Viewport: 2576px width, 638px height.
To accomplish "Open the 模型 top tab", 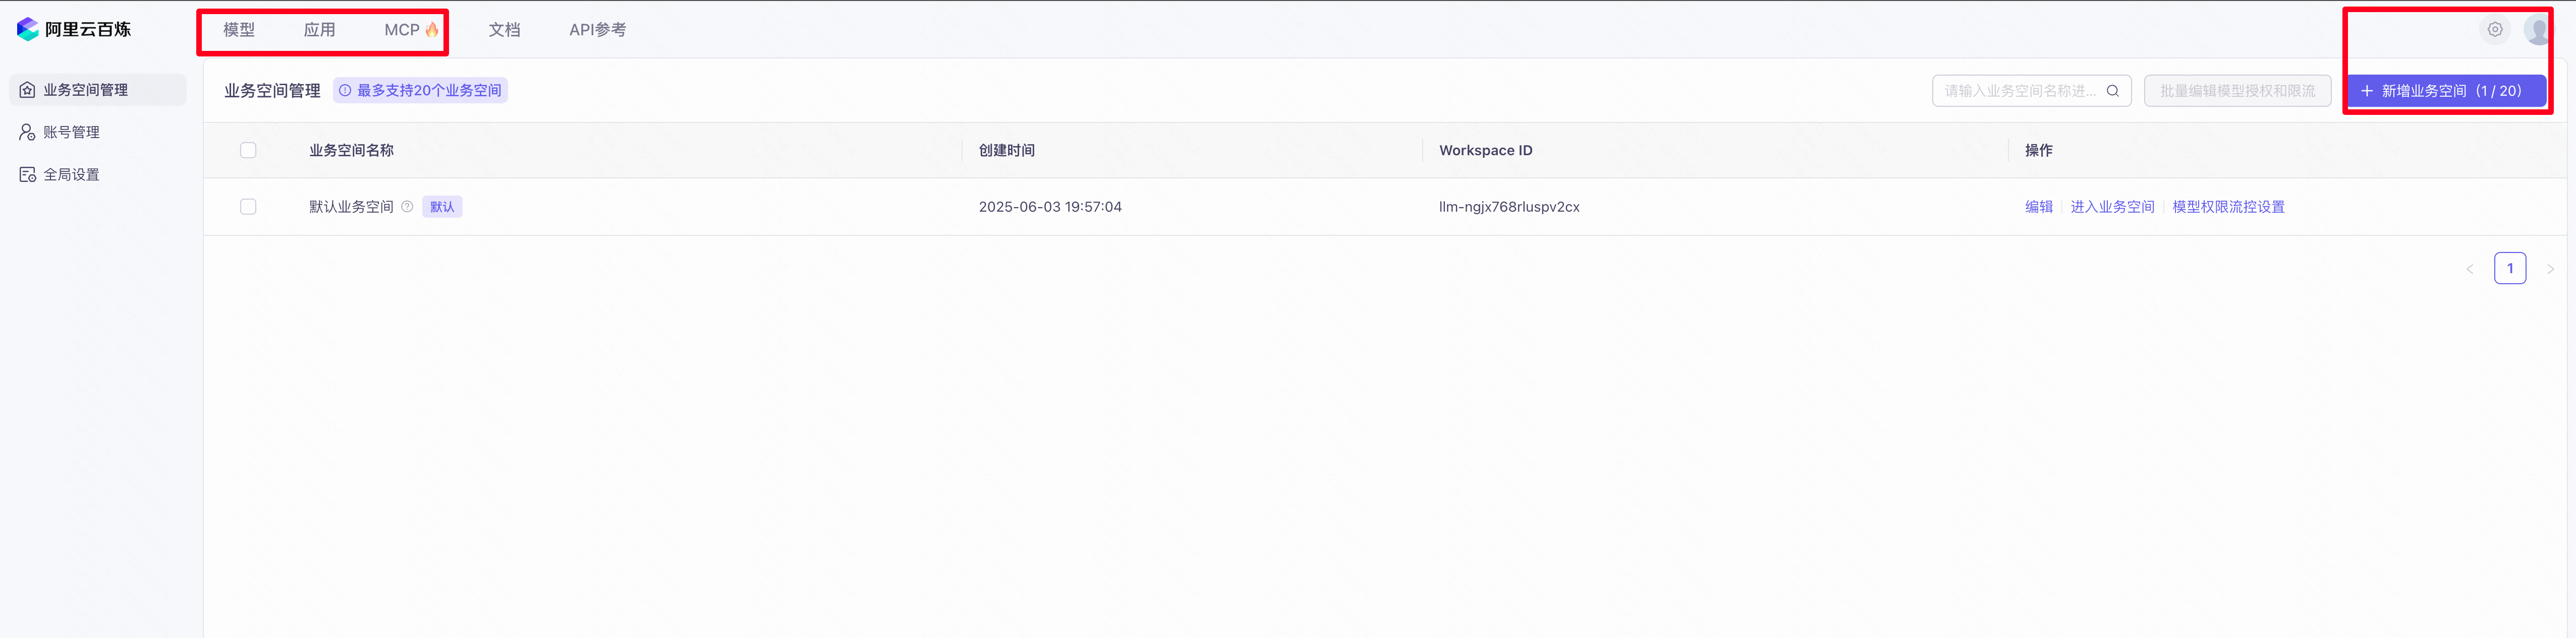I will point(239,30).
